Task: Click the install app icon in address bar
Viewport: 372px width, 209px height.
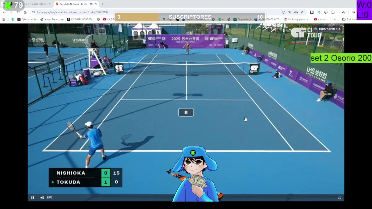Action: [283, 12]
